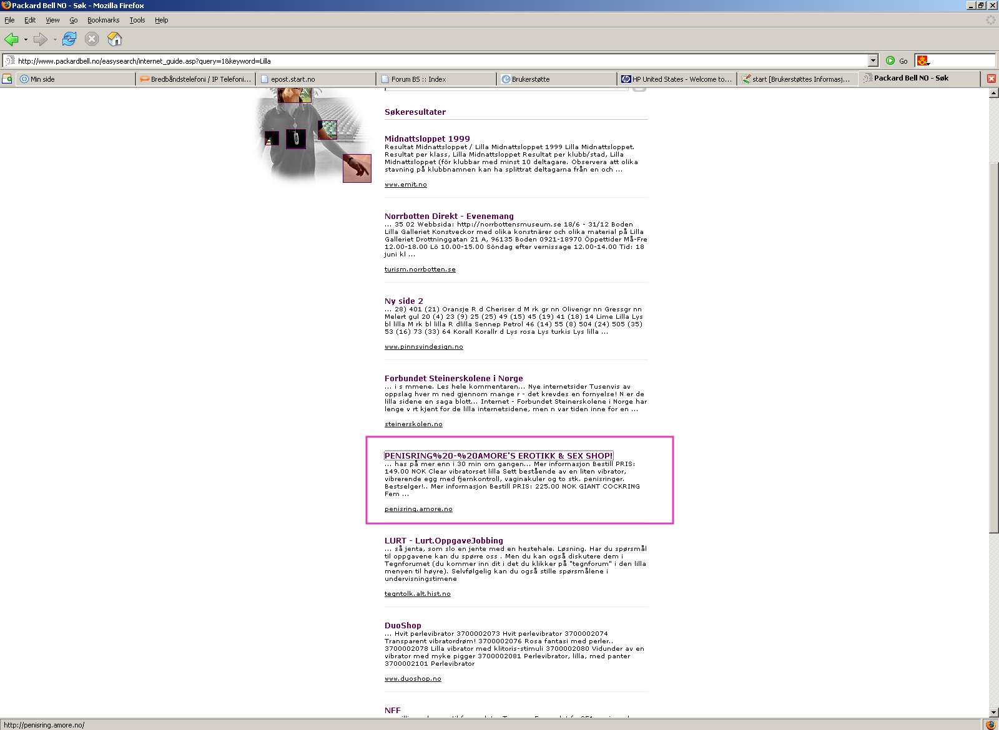Switch to the Min side tab

(x=76, y=79)
